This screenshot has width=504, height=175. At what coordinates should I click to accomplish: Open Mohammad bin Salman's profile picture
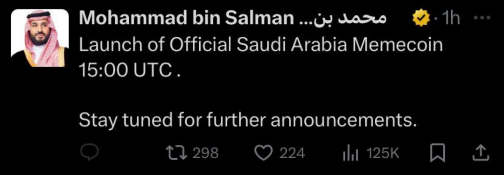(40, 38)
